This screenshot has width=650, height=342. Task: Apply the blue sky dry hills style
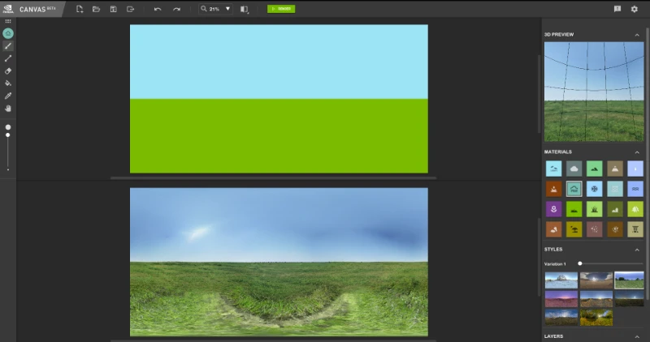pos(596,298)
